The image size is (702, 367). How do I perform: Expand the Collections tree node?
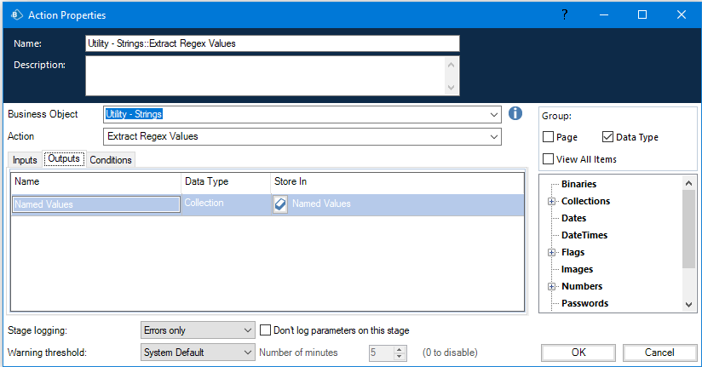pyautogui.click(x=552, y=202)
